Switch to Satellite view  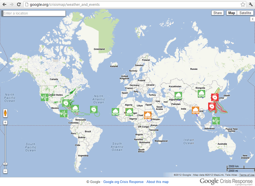[x=245, y=13]
